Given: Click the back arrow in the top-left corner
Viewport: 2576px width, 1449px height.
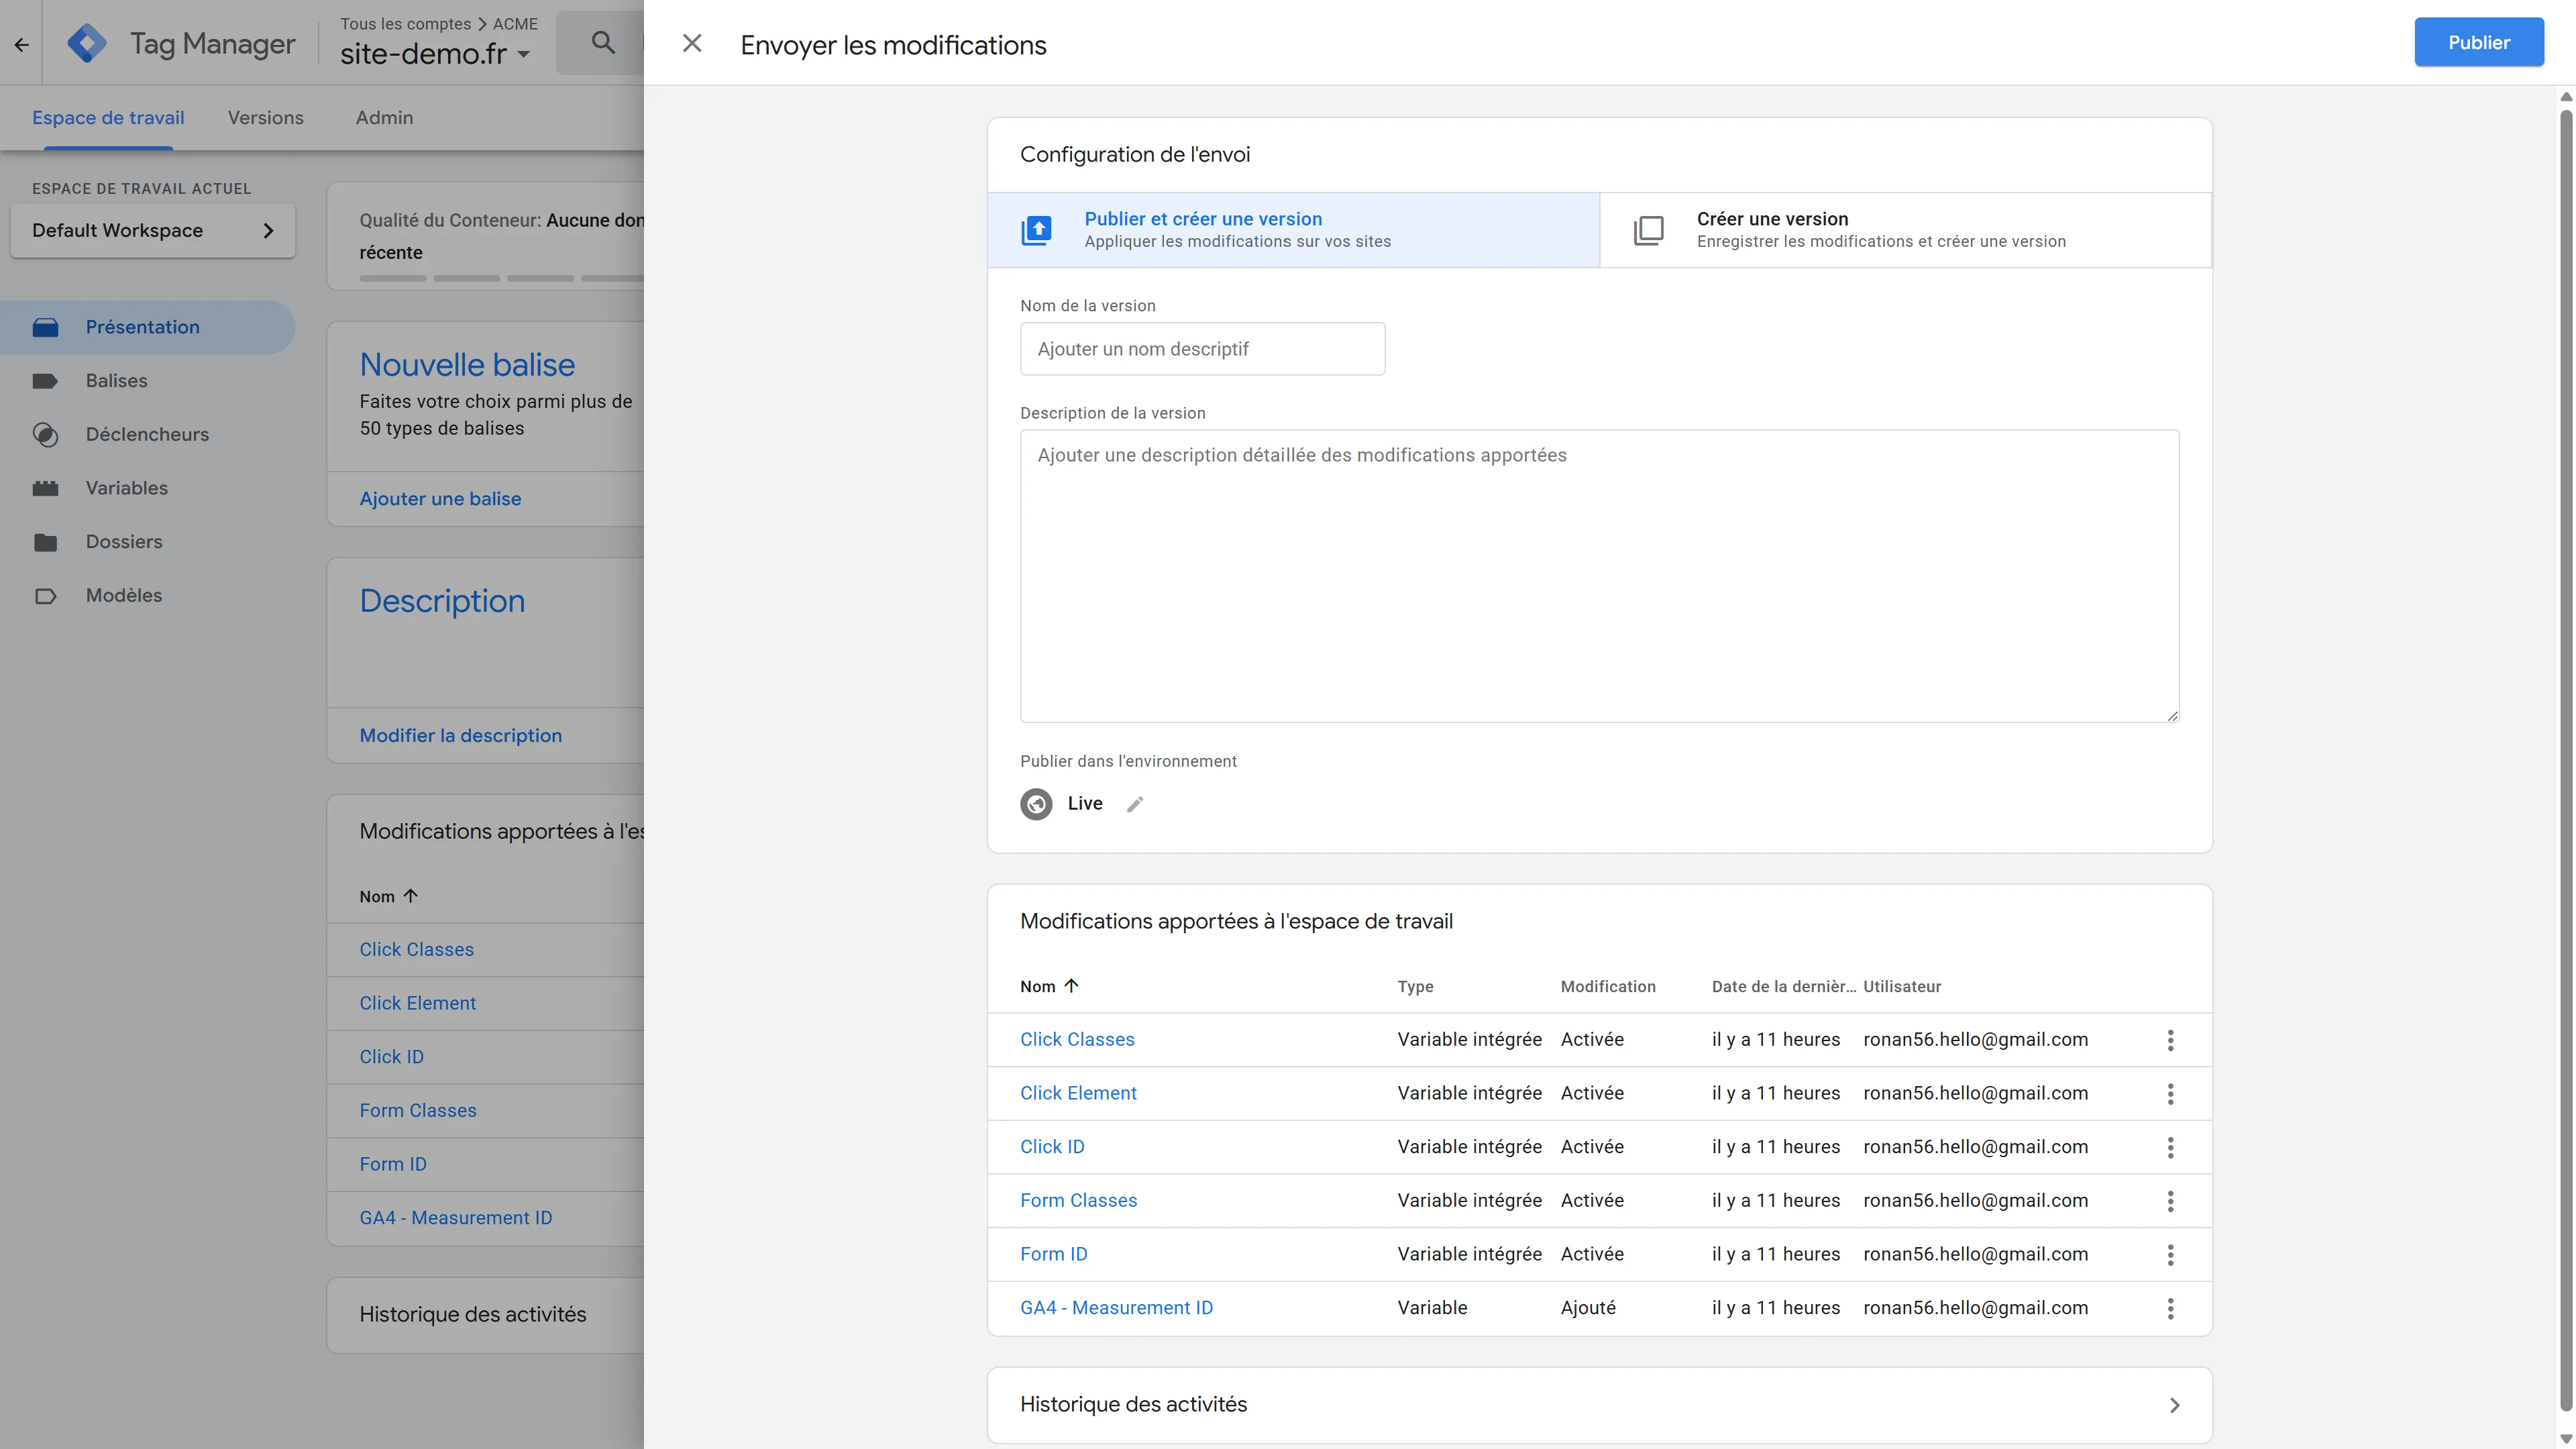Looking at the screenshot, I should pos(21,44).
